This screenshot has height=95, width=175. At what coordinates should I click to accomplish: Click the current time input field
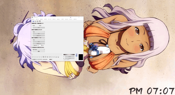click(39, 59)
